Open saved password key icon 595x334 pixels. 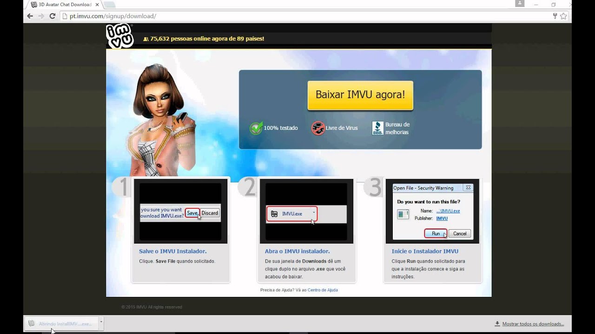click(555, 16)
